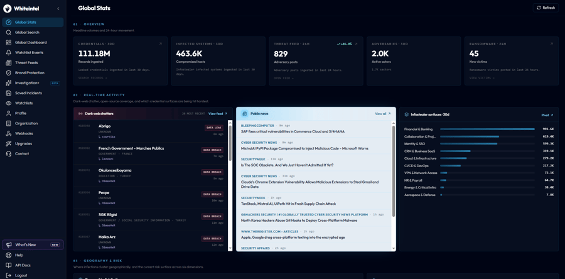
Task: Click the Identity & SSO bar
Action: (x=468, y=143)
